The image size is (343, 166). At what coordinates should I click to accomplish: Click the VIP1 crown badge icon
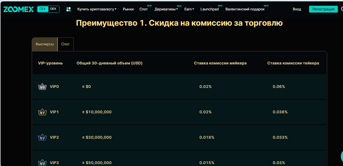tap(43, 112)
